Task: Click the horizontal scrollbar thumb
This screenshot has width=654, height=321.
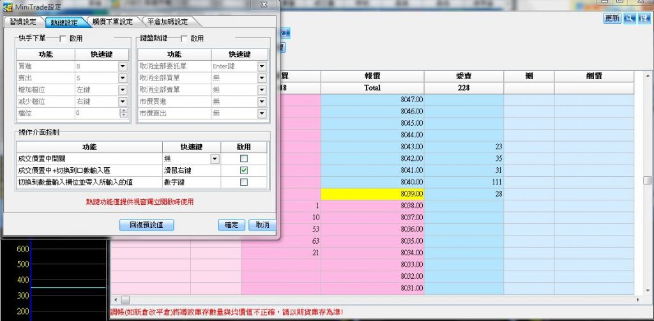Action: pyautogui.click(x=125, y=300)
